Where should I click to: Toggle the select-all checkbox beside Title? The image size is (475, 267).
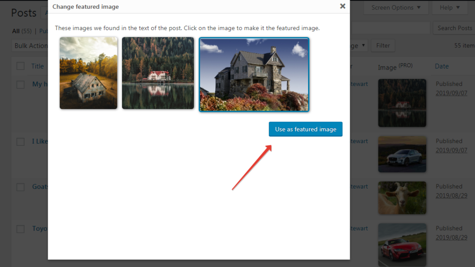tap(20, 66)
